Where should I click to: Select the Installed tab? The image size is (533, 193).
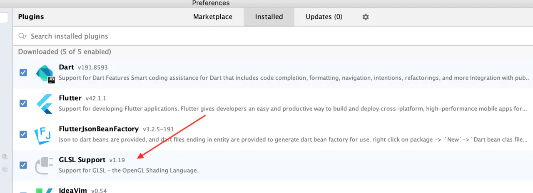coord(269,17)
